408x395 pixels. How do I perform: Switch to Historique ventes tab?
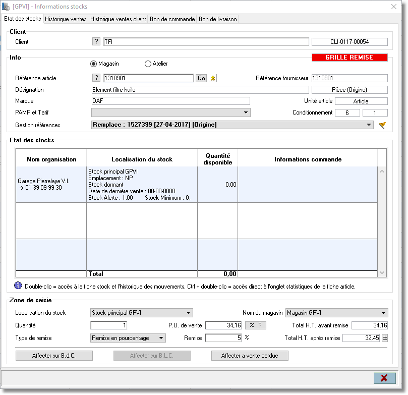pyautogui.click(x=66, y=19)
